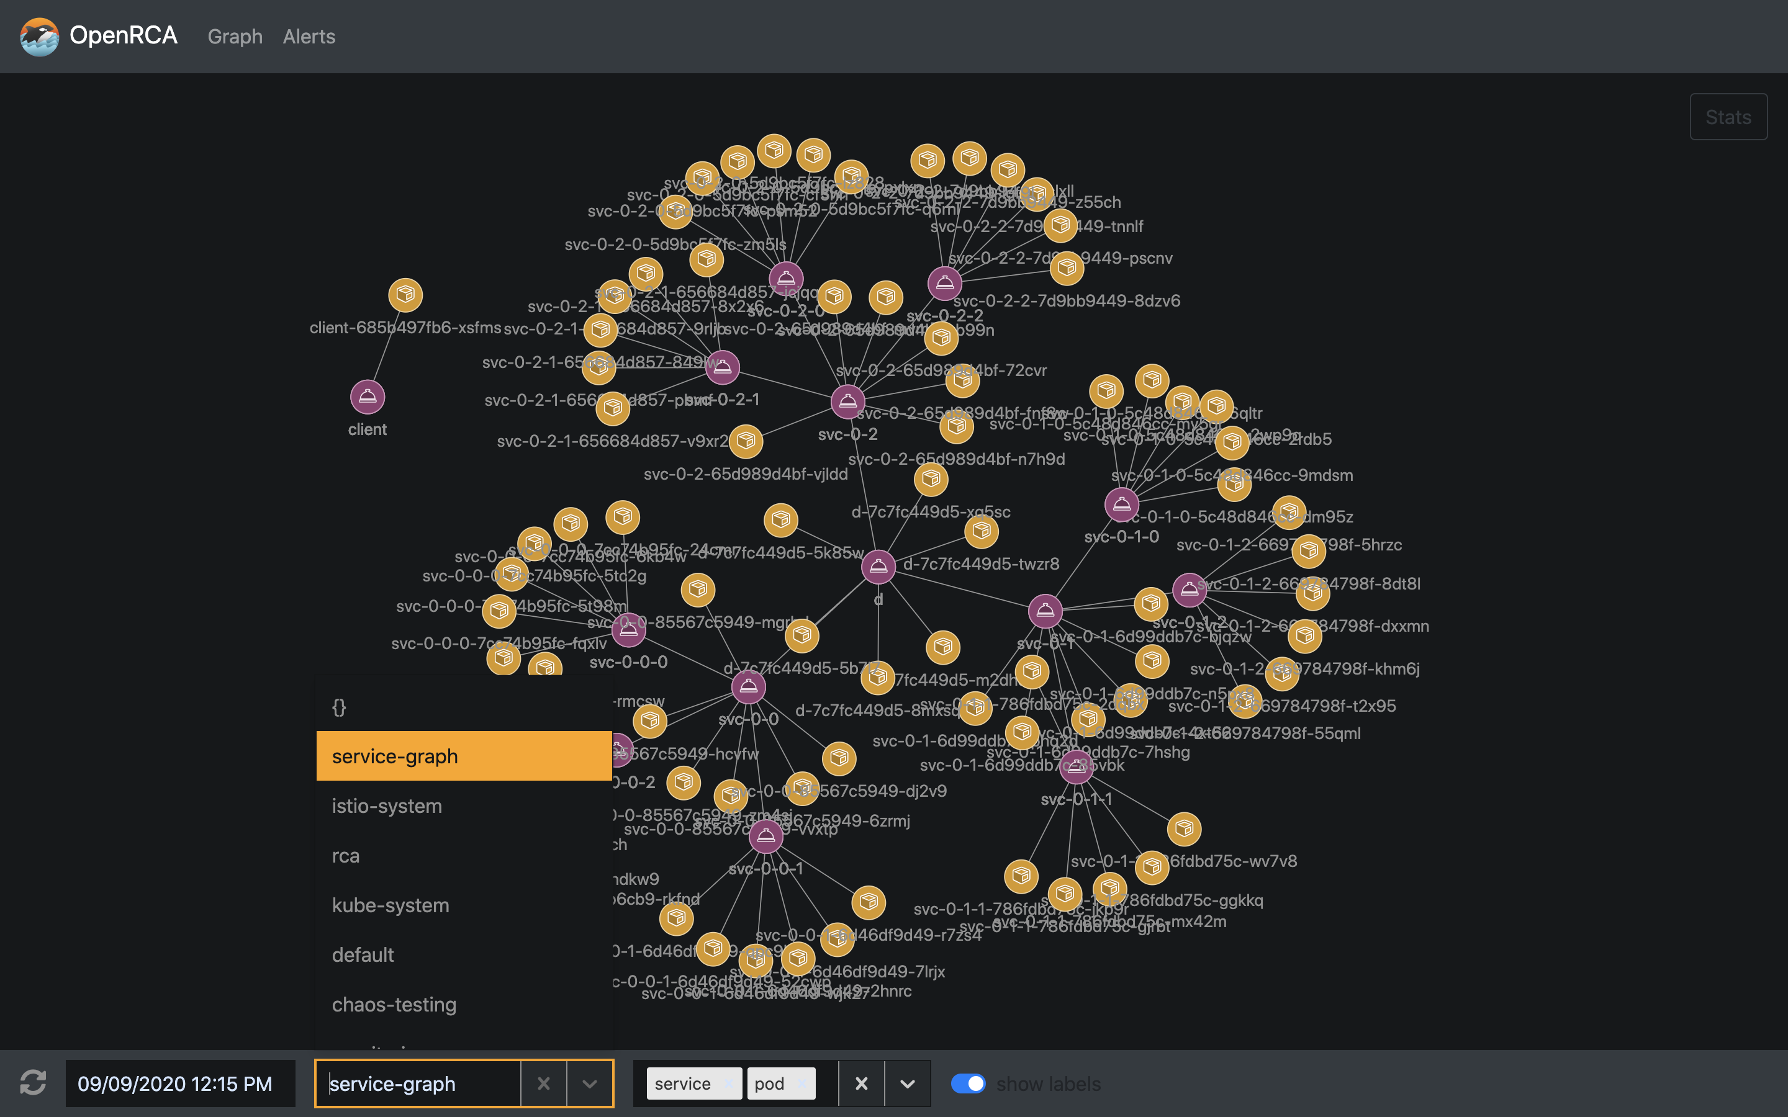Select istio-system from the namespace list
The image size is (1788, 1117).
[x=387, y=805]
